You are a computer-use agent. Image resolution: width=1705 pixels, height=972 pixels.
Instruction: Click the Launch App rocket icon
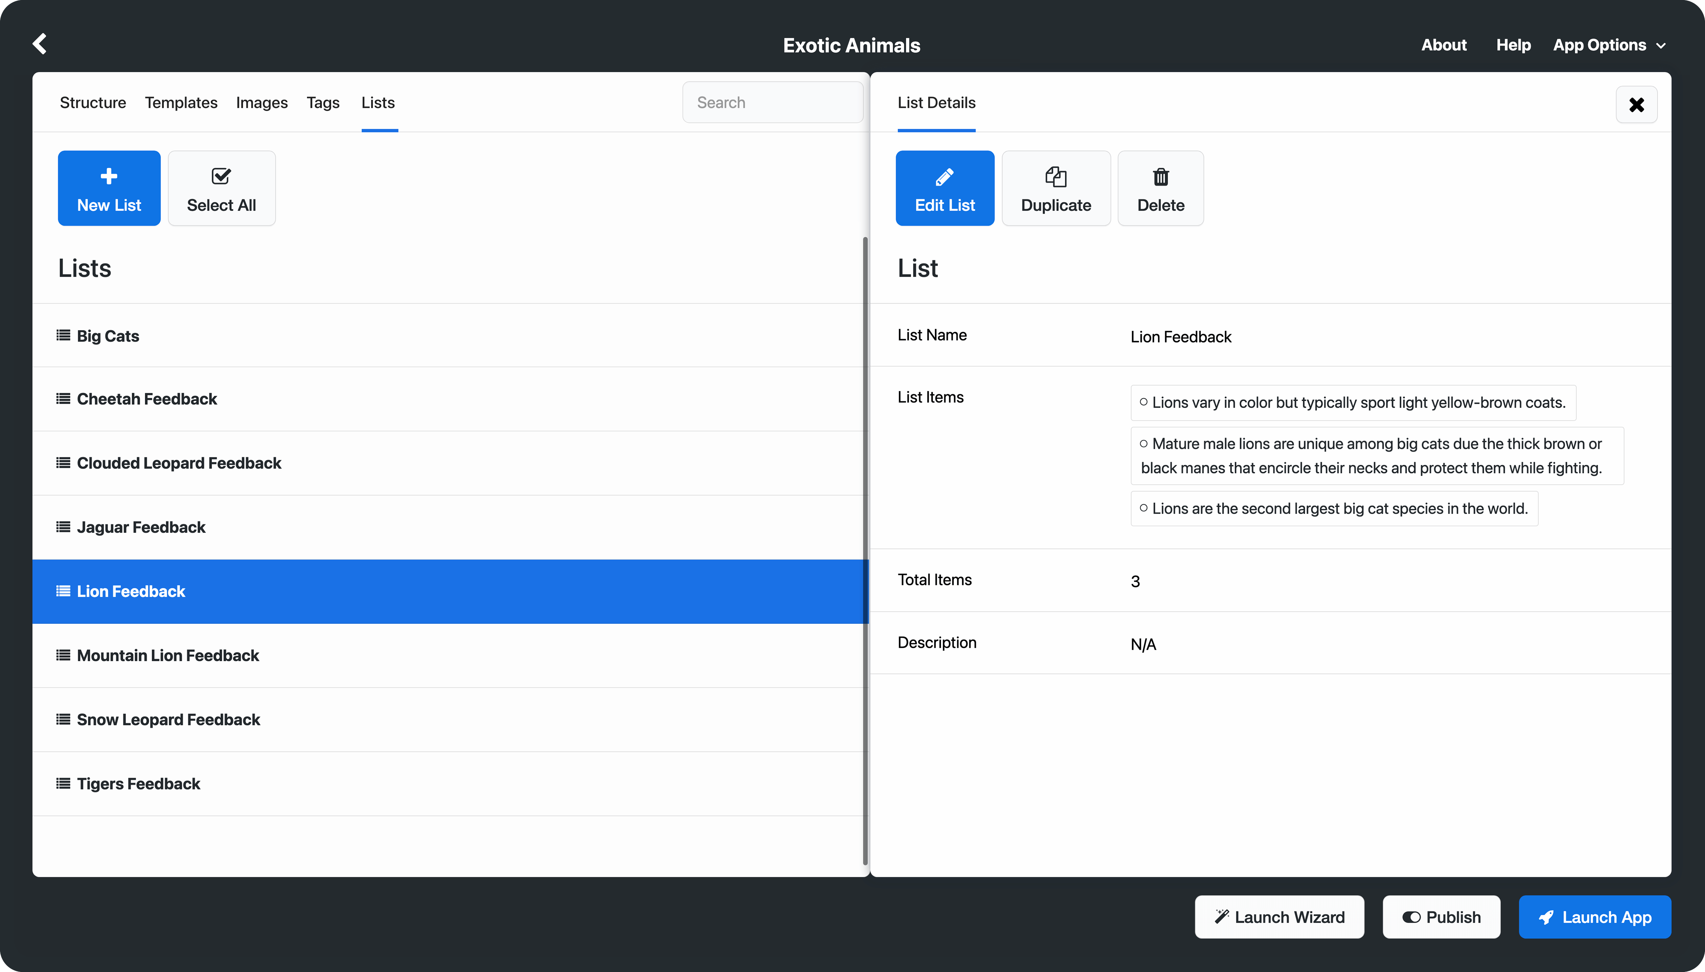click(1546, 917)
